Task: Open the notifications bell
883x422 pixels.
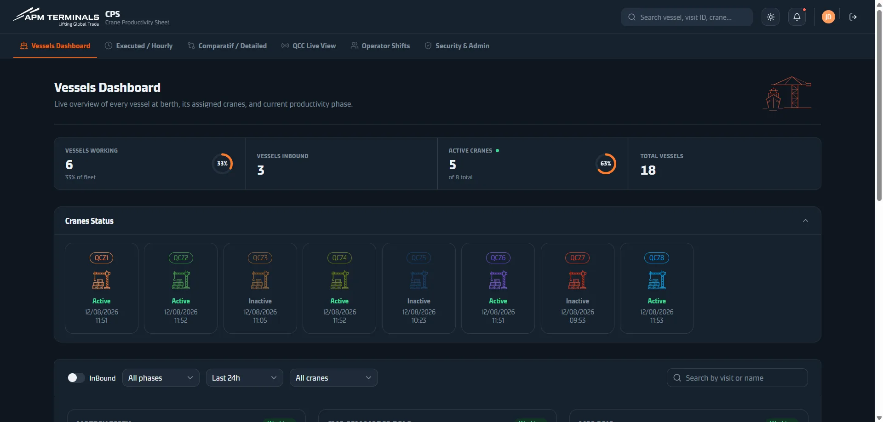Action: [x=797, y=17]
